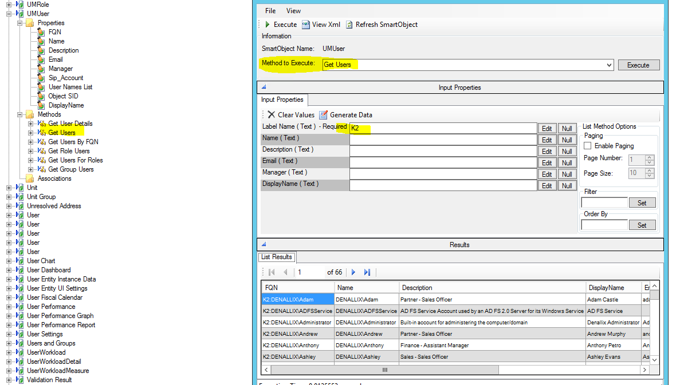Select the List Results tab
Screen dimensions: 680x385
click(x=277, y=257)
